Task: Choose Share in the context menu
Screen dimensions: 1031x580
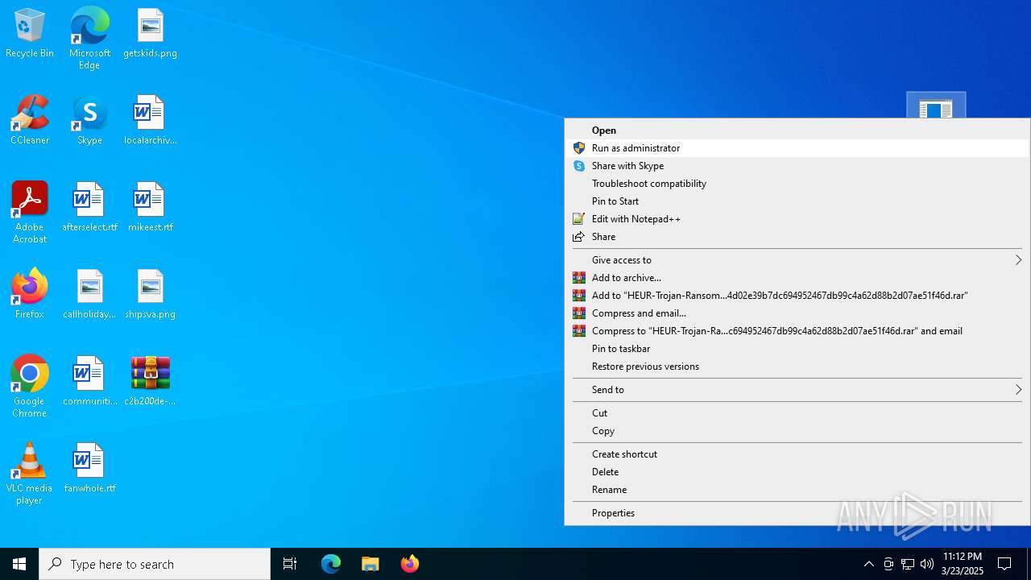Action: coord(797,237)
